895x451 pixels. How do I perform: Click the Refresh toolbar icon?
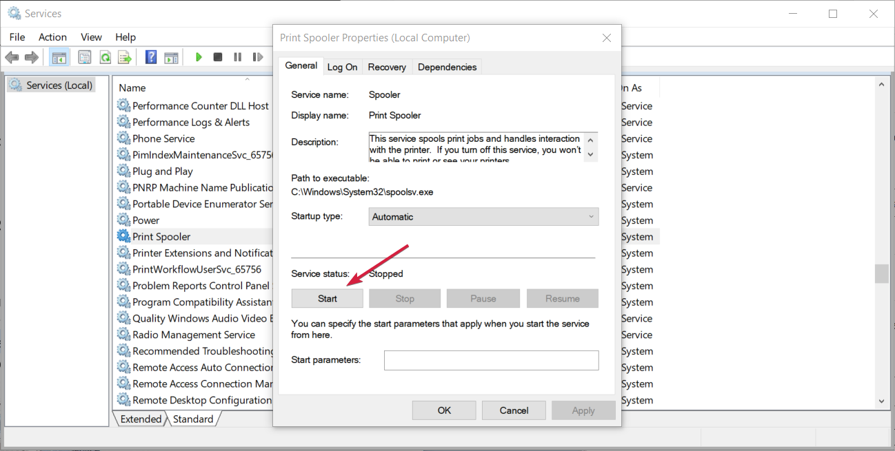(x=105, y=57)
